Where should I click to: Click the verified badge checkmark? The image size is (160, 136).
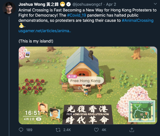pos(68,4)
